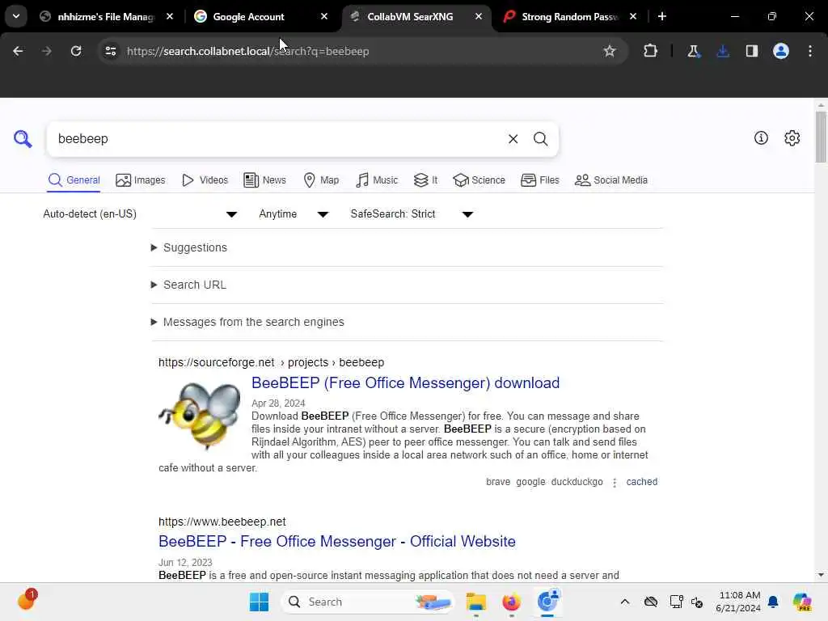Show hidden system tray icons

pyautogui.click(x=625, y=602)
